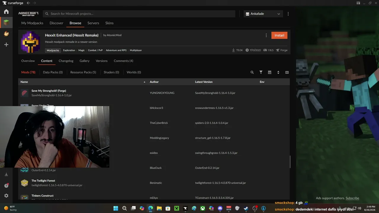Click author YUNGNICKYOUNG in the list
The height and width of the screenshot is (213, 379).
coord(162,93)
